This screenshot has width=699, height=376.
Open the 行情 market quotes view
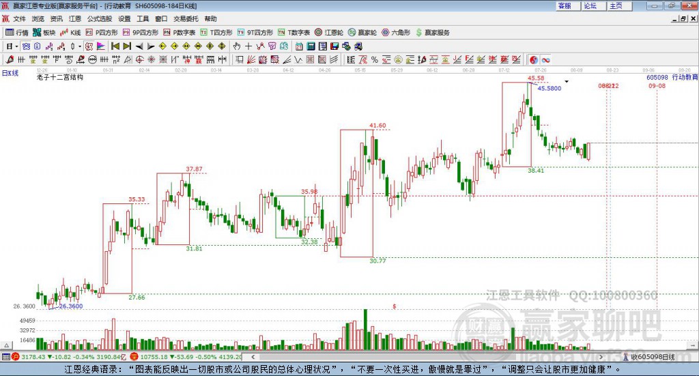tap(16, 33)
